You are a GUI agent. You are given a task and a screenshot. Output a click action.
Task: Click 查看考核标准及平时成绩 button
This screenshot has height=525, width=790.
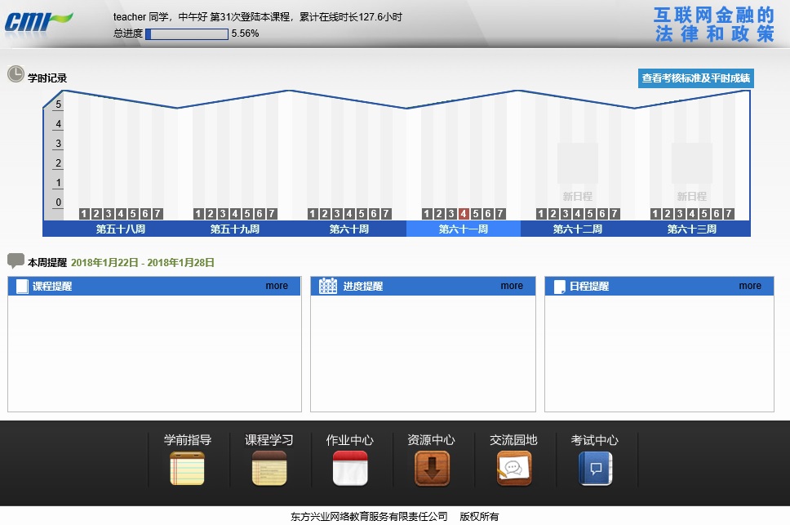click(x=695, y=78)
